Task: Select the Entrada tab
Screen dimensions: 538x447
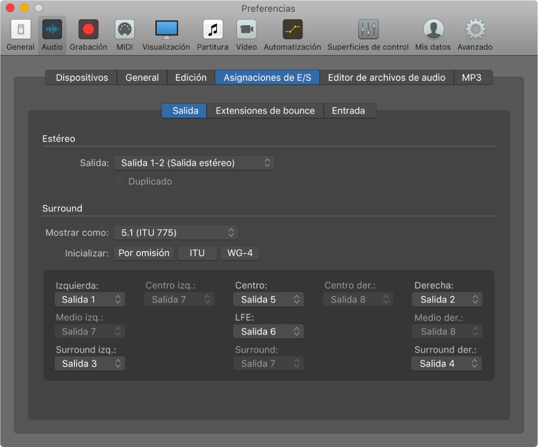Action: (x=348, y=111)
